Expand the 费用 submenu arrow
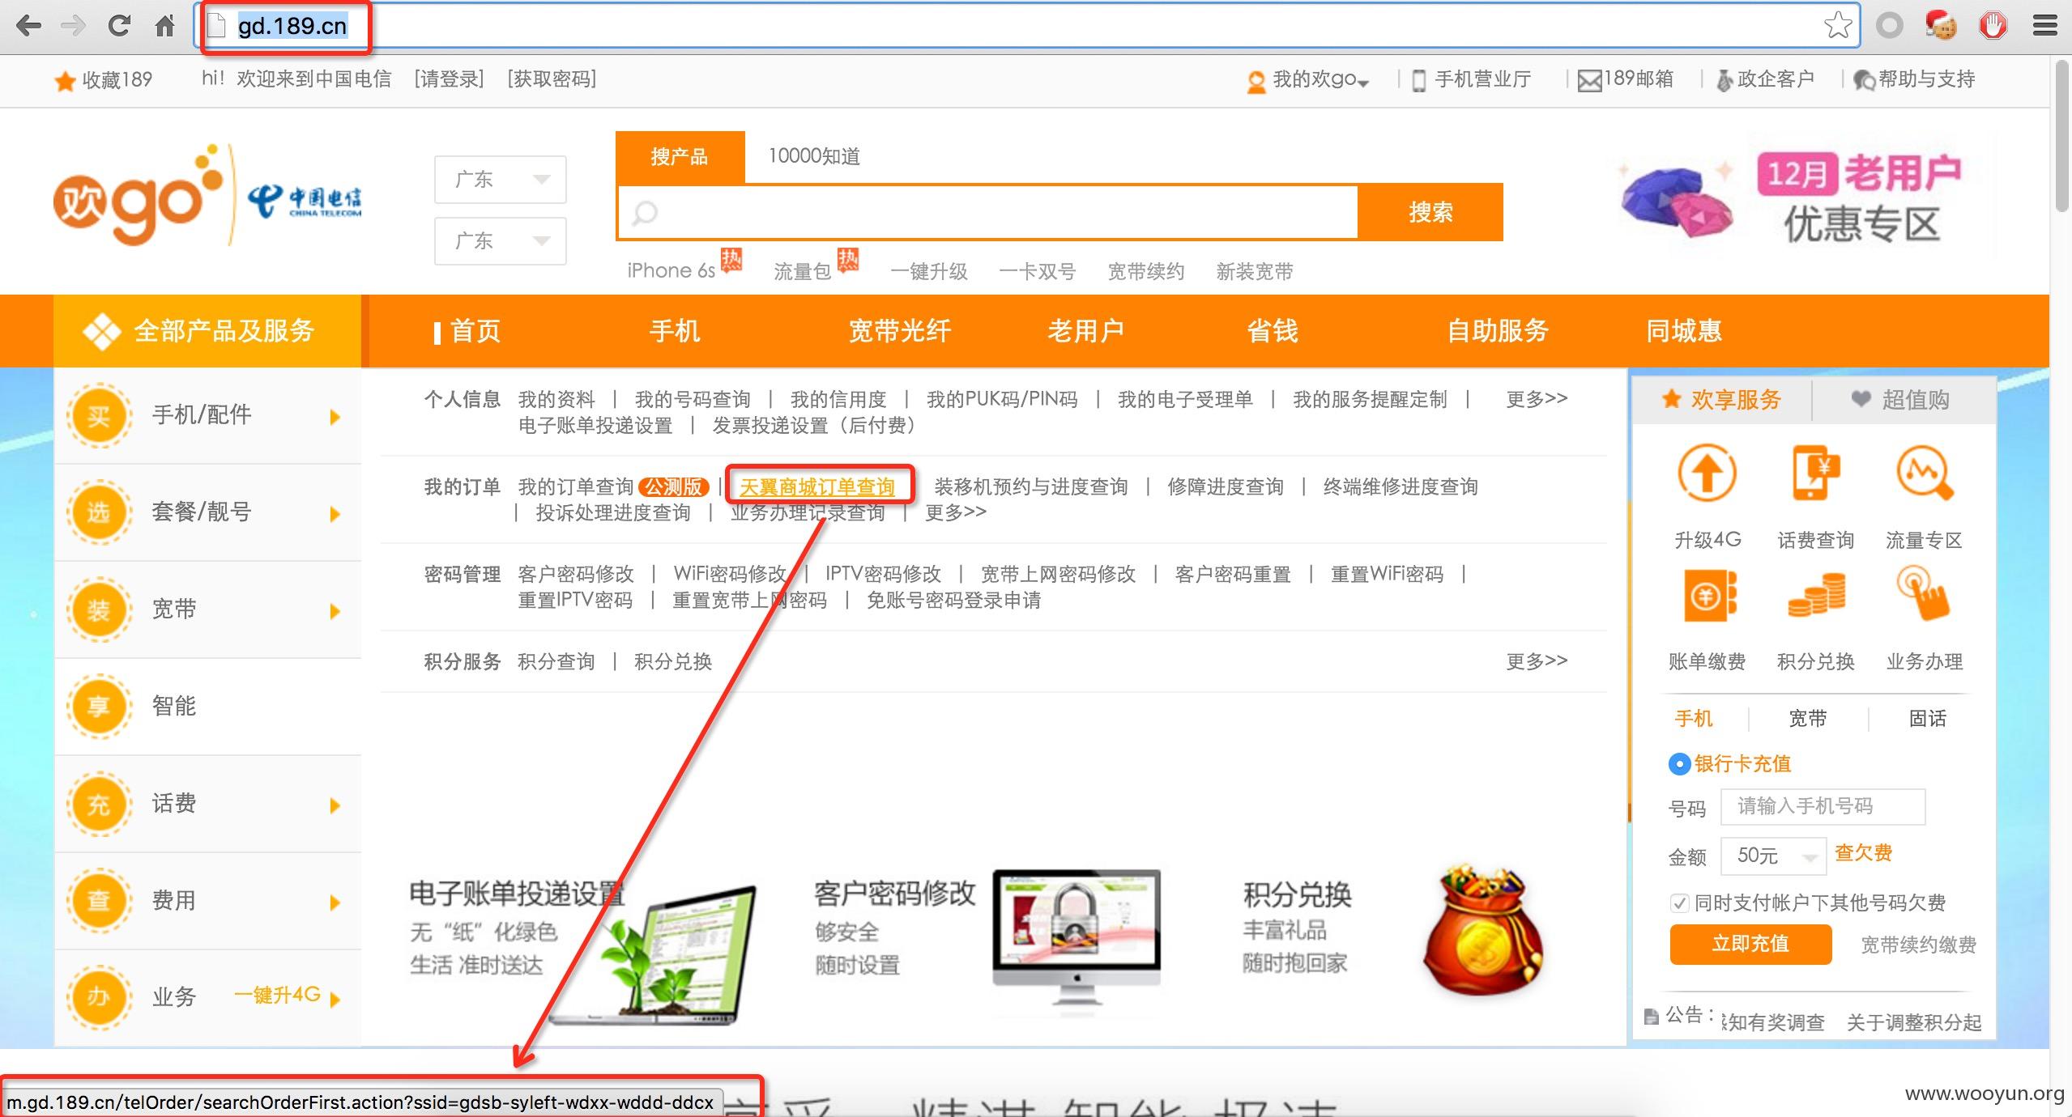This screenshot has height=1117, width=2072. click(335, 903)
